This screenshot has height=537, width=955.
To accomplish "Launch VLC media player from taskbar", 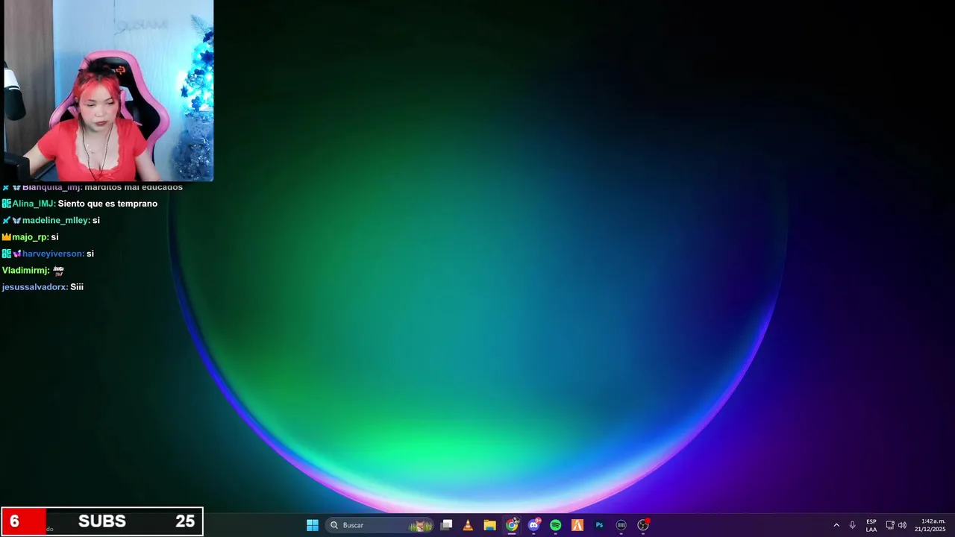I will (x=468, y=525).
